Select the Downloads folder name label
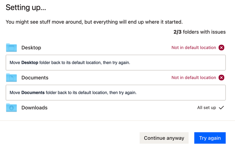The height and width of the screenshot is (153, 235). [x=34, y=108]
